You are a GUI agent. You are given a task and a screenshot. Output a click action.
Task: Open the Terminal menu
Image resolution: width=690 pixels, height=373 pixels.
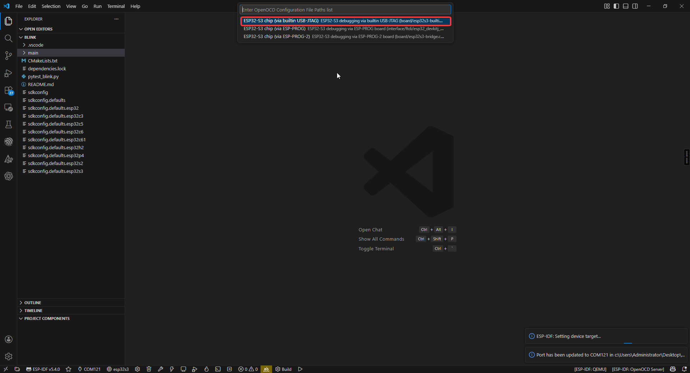coord(116,6)
